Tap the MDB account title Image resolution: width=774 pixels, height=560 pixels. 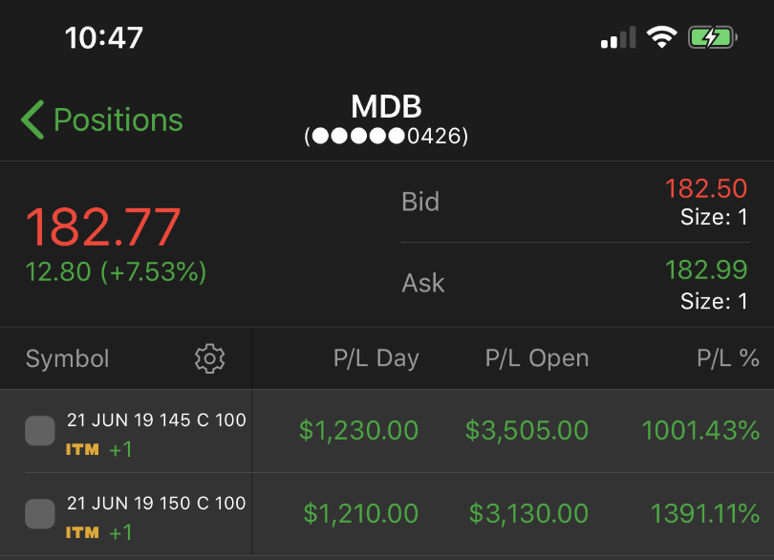pyautogui.click(x=386, y=107)
